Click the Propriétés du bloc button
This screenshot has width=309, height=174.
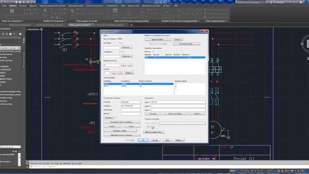(186, 44)
